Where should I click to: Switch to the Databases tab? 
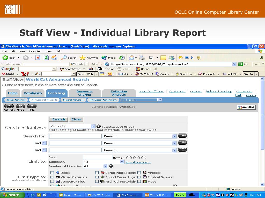tap(33, 93)
